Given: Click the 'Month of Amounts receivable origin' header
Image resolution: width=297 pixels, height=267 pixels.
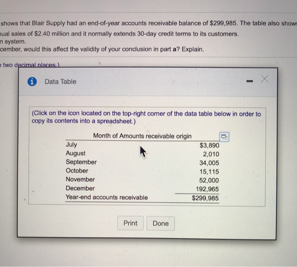Looking at the screenshot, I should pyautogui.click(x=142, y=136).
